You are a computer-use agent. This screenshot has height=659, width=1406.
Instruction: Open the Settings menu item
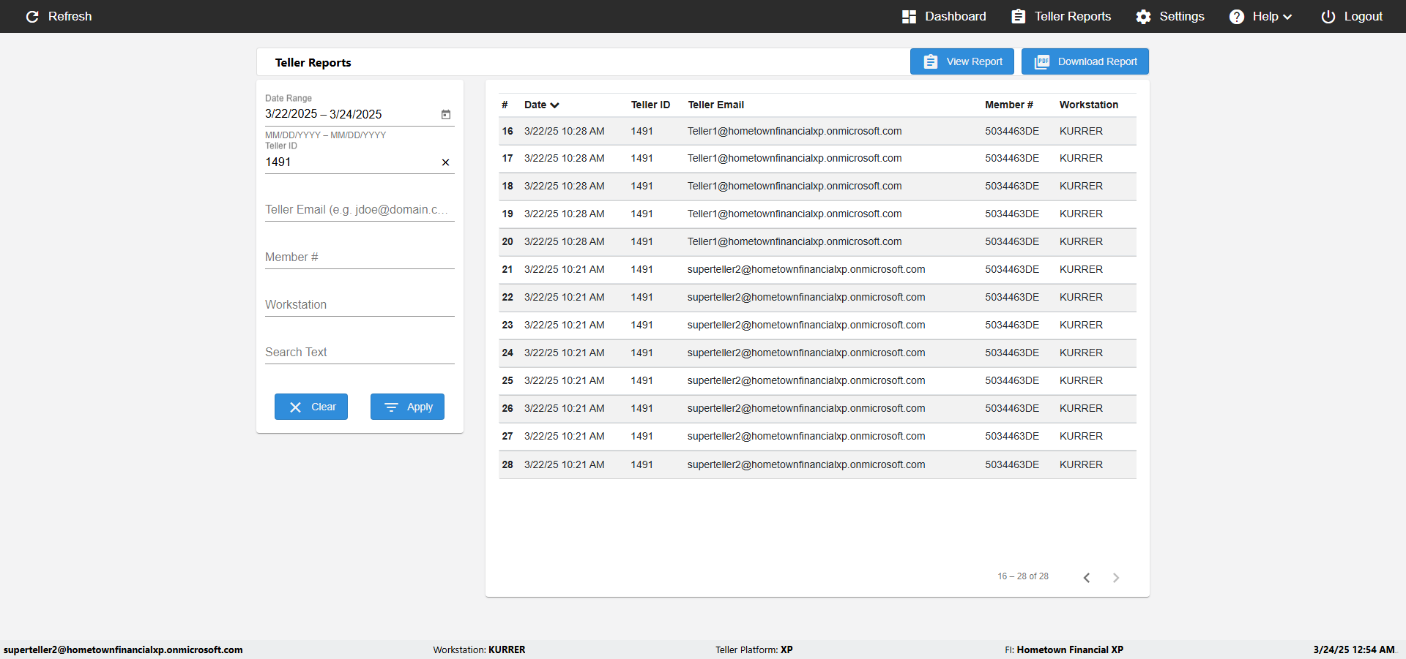[x=1170, y=17]
